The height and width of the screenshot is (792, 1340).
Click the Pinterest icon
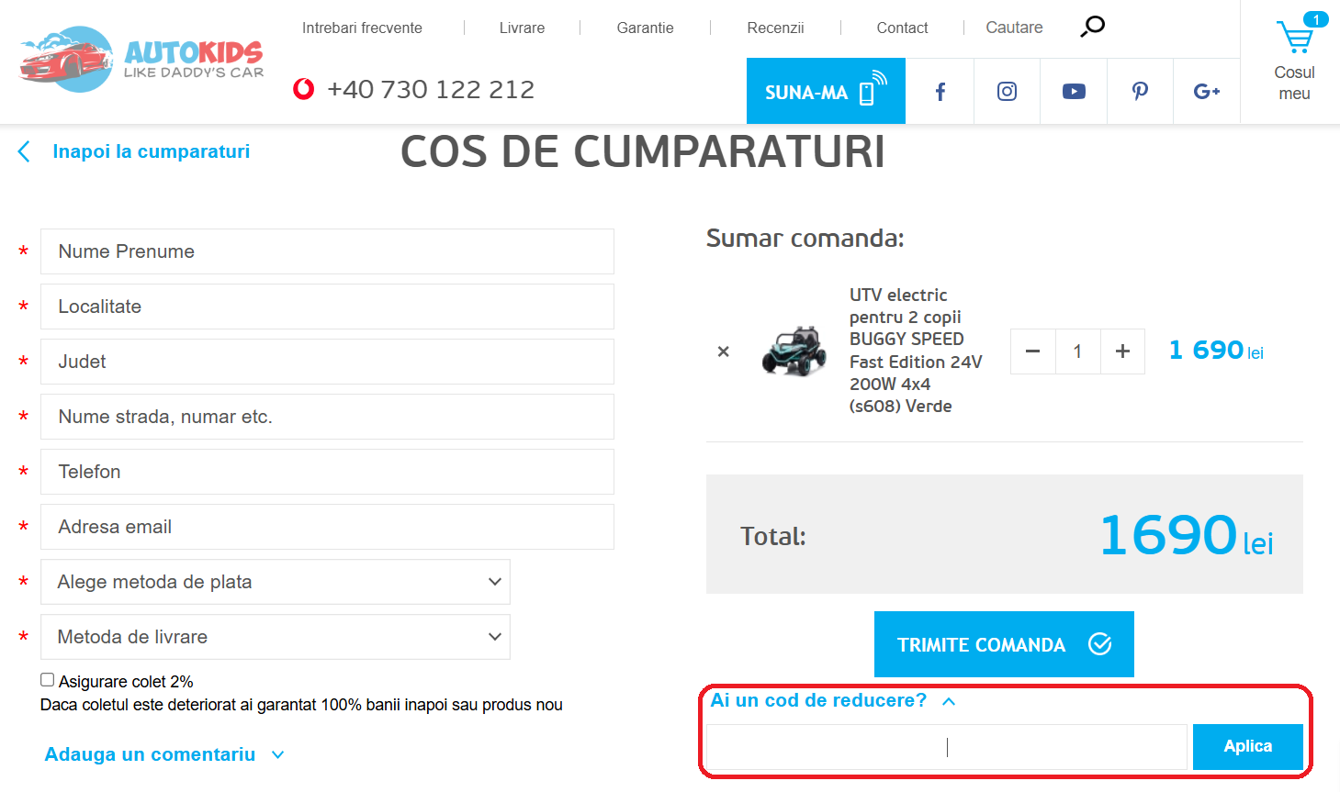(1140, 91)
